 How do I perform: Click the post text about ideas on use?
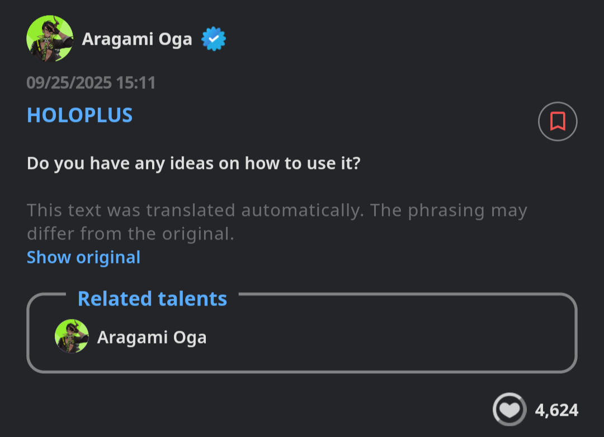coord(194,164)
